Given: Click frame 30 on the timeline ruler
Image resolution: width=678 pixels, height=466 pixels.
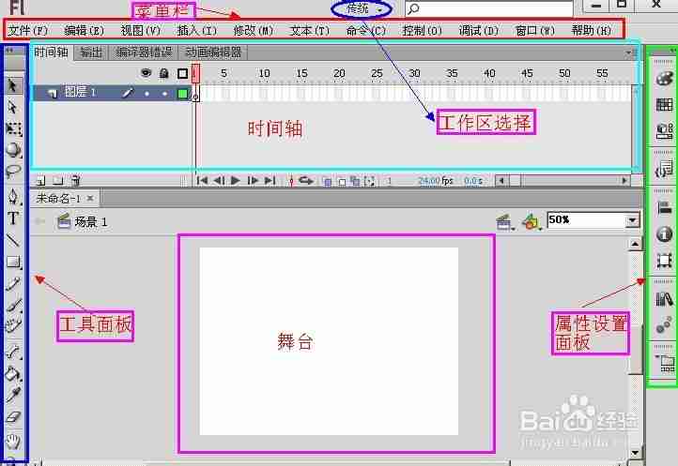Looking at the screenshot, I should click(x=414, y=73).
